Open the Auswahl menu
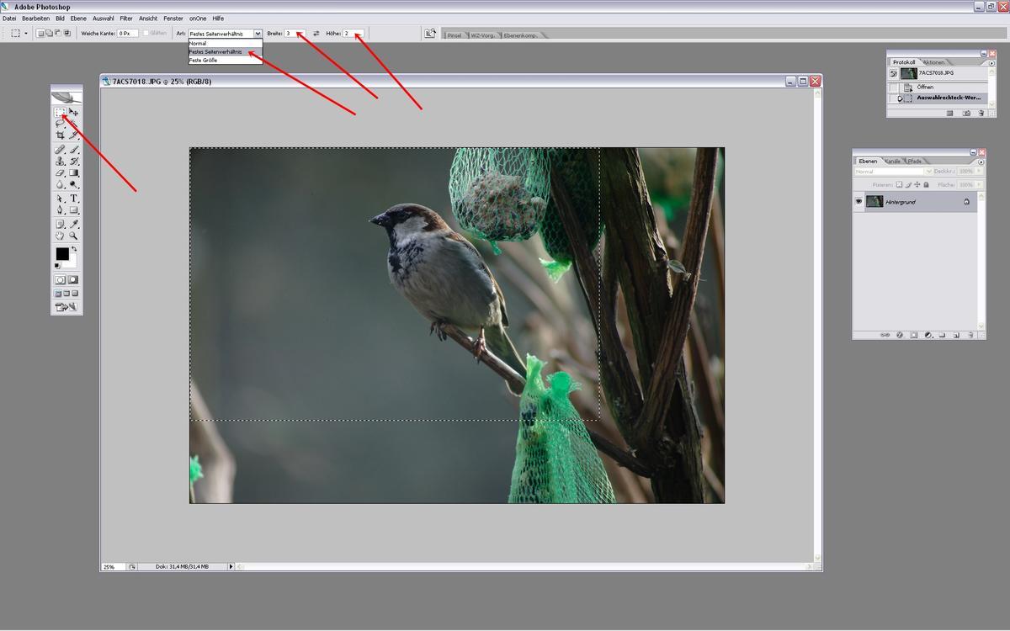The width and height of the screenshot is (1010, 631). [103, 18]
